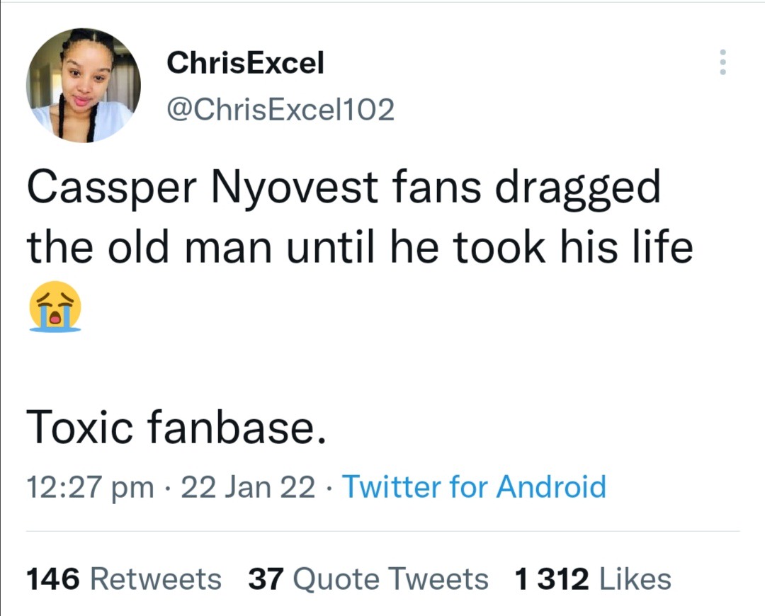Click the crying face emoji
The width and height of the screenshot is (765, 616).
(x=55, y=307)
